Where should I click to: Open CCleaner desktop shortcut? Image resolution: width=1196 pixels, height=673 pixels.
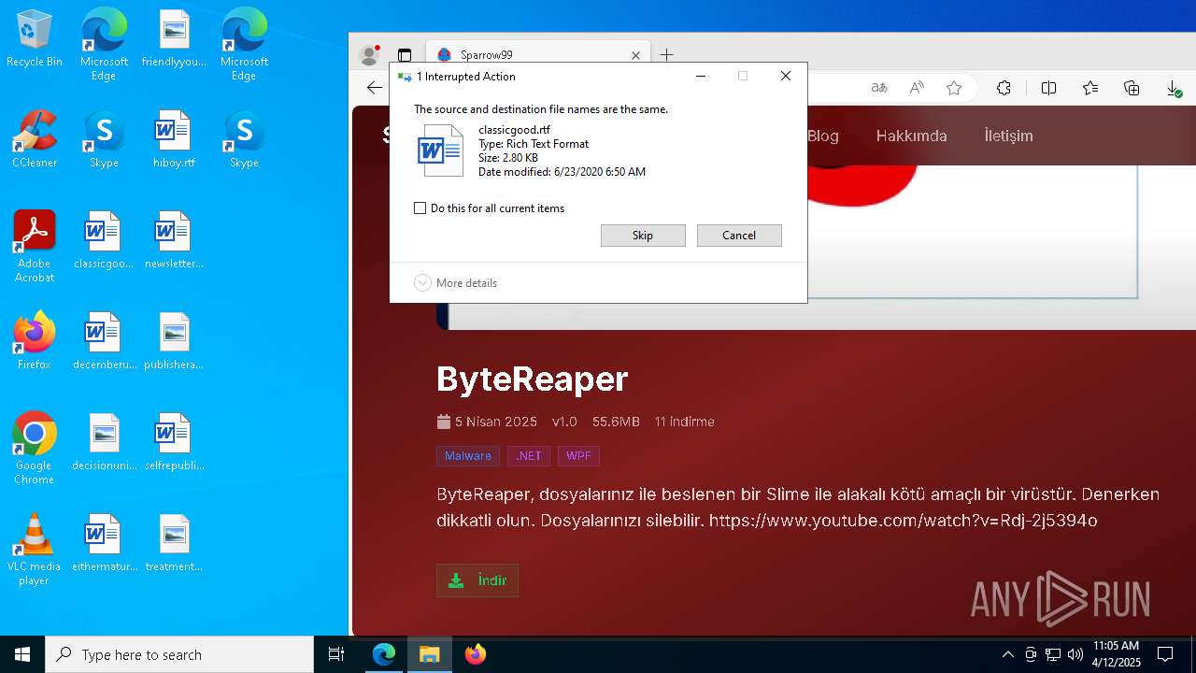pos(35,140)
